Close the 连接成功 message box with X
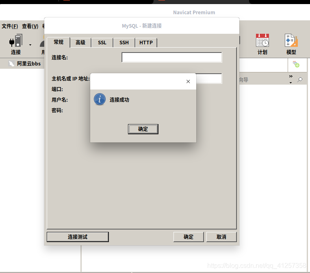310x273 pixels. click(188, 81)
